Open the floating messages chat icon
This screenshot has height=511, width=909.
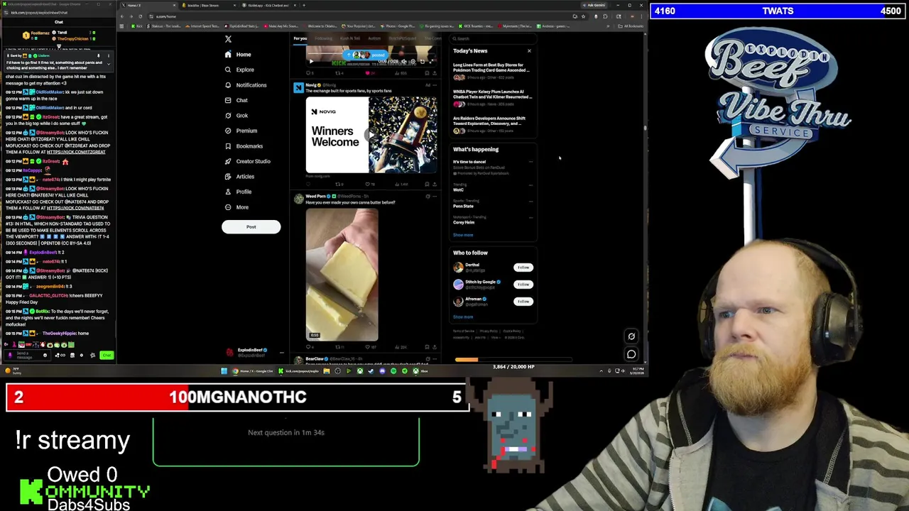pyautogui.click(x=631, y=354)
